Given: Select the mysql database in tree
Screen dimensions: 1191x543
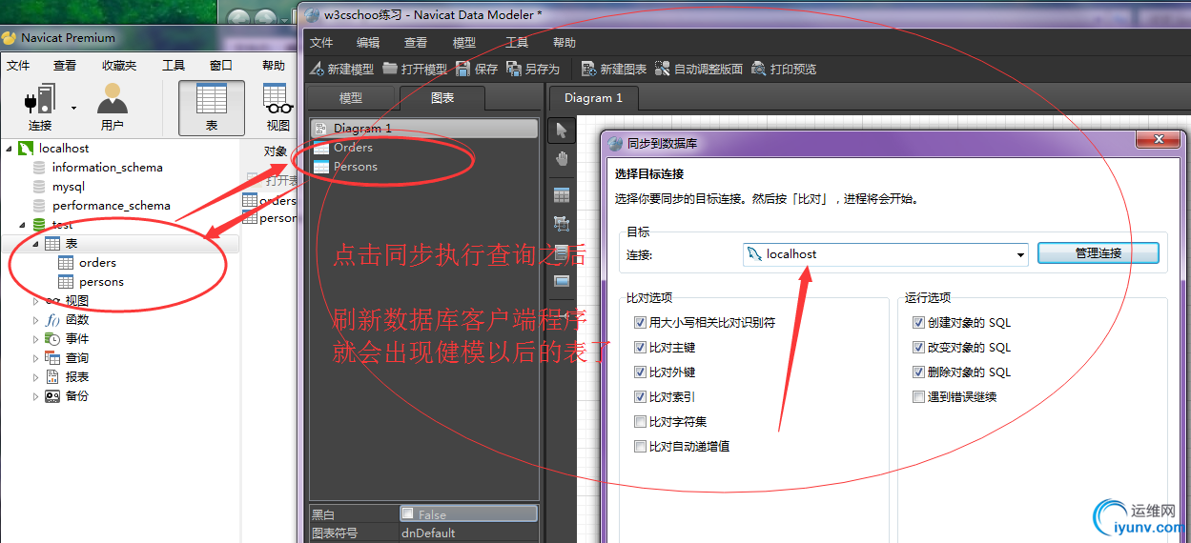Looking at the screenshot, I should [69, 187].
